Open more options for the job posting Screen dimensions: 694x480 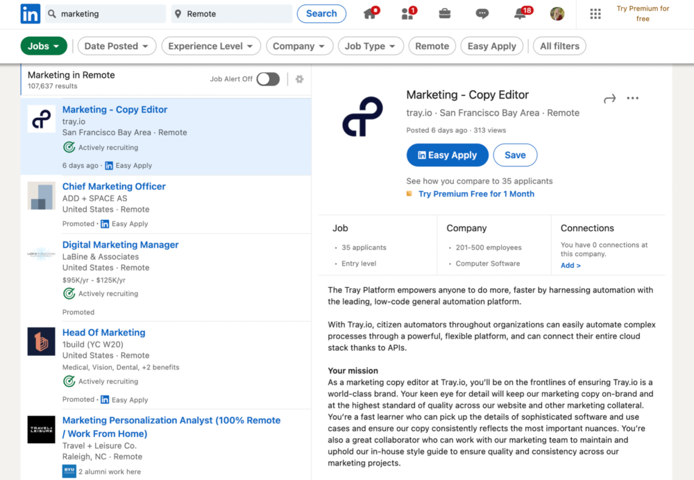pyautogui.click(x=632, y=98)
